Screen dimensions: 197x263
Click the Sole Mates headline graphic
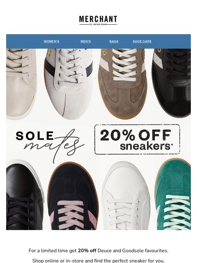50,144
